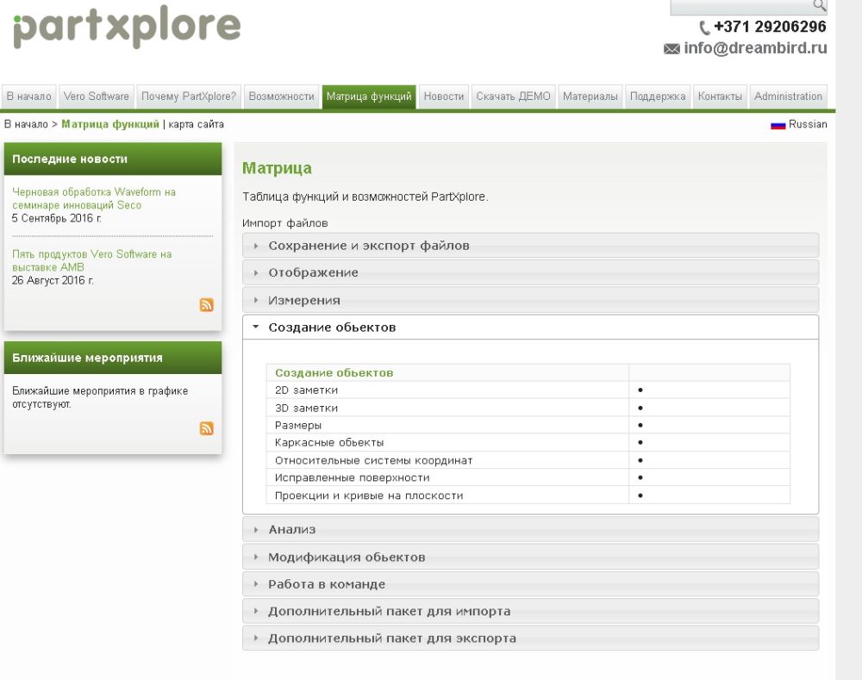Click the 2D заметки table row

528,390
